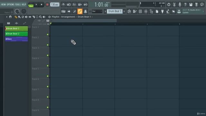Toggle blend recording overdub icon

80,5
